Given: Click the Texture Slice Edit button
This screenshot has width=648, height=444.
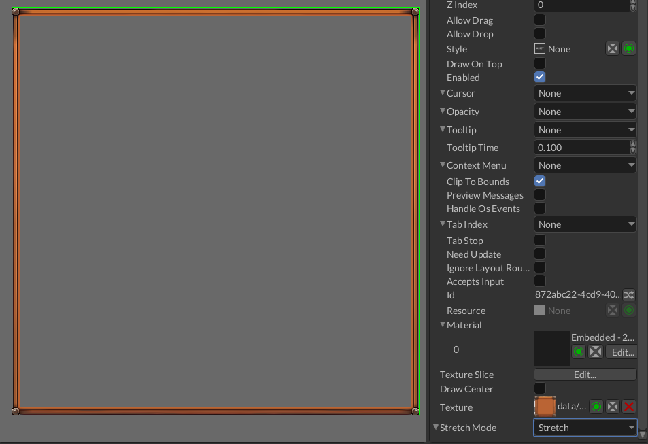Looking at the screenshot, I should (x=585, y=375).
